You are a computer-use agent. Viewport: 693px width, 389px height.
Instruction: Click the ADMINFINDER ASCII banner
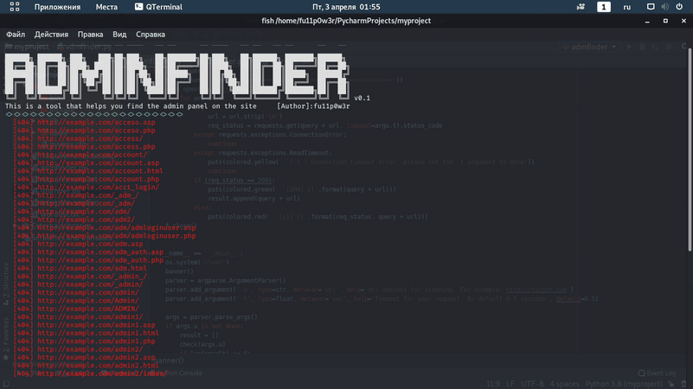pyautogui.click(x=177, y=76)
